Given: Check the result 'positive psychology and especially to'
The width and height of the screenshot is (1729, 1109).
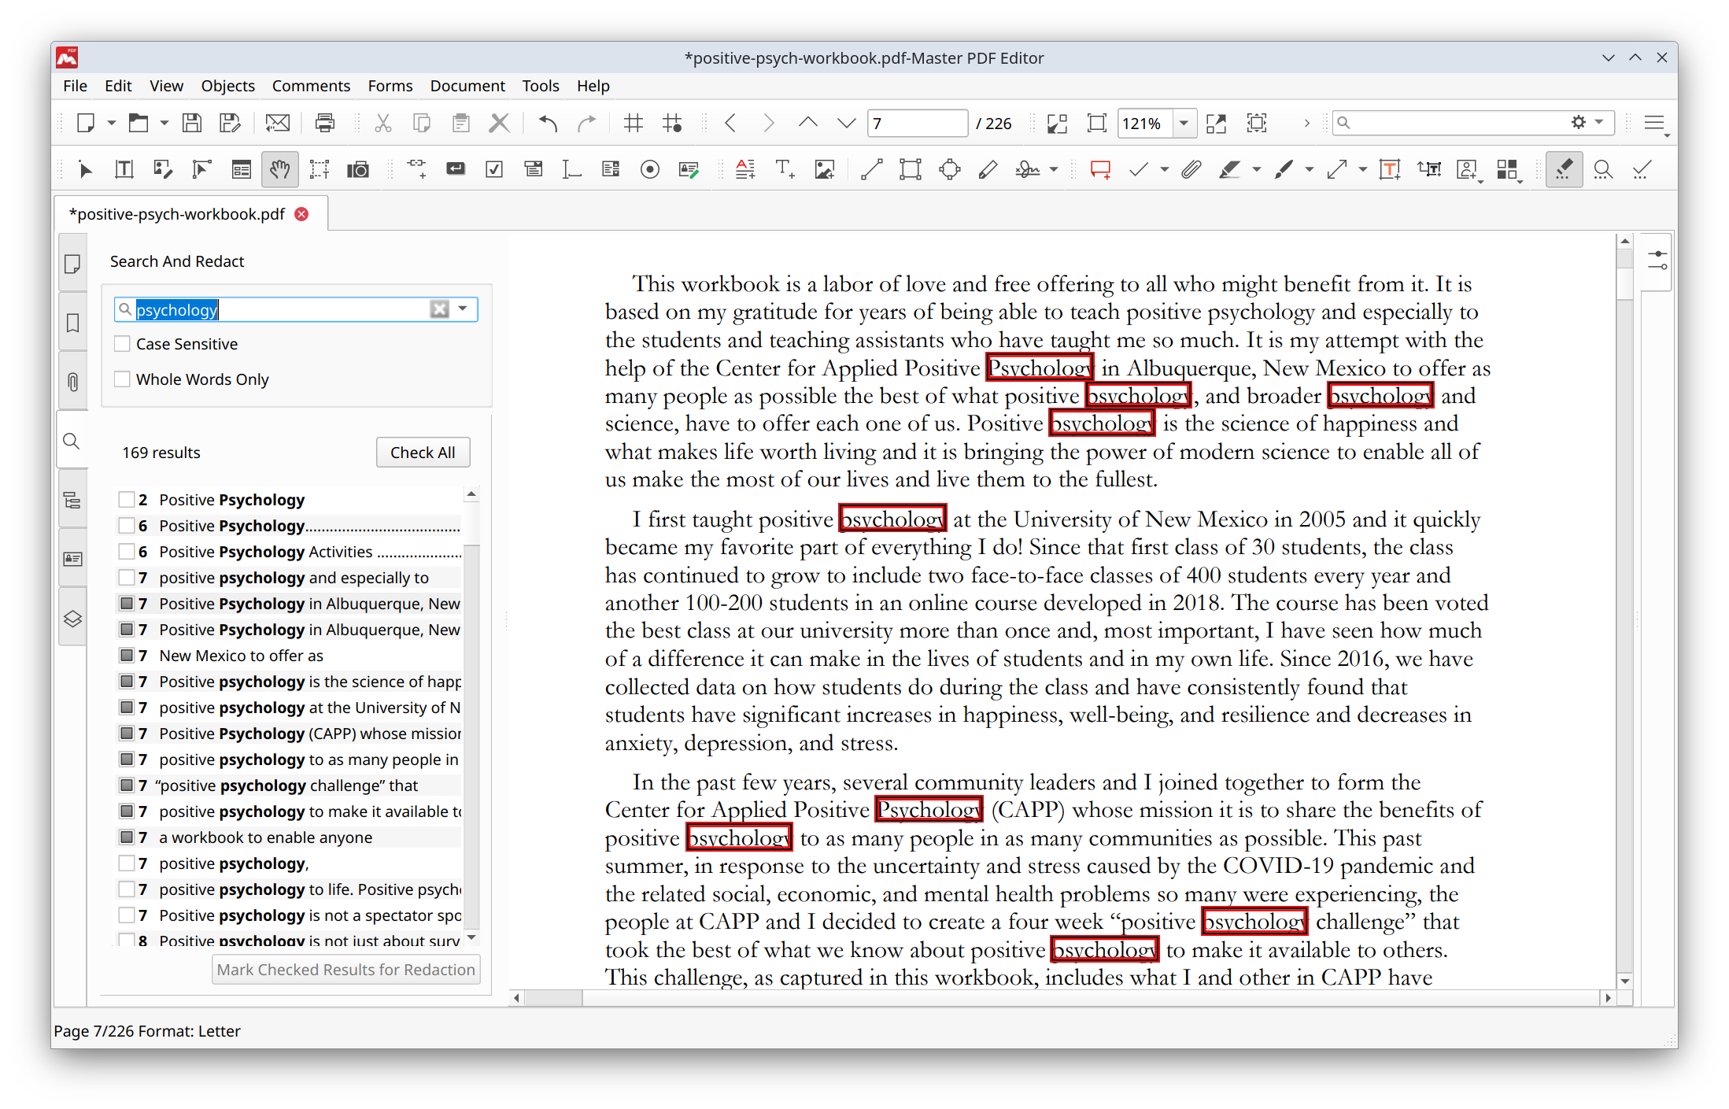Looking at the screenshot, I should (x=127, y=577).
